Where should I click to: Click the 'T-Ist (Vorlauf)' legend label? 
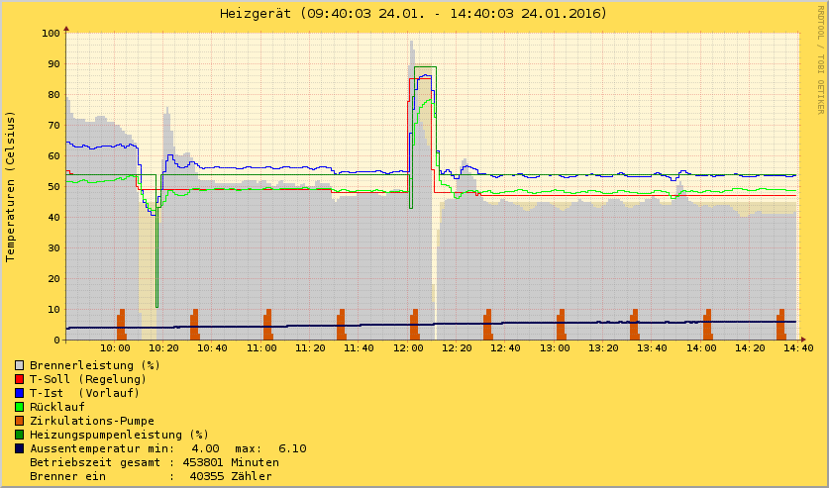click(x=84, y=393)
